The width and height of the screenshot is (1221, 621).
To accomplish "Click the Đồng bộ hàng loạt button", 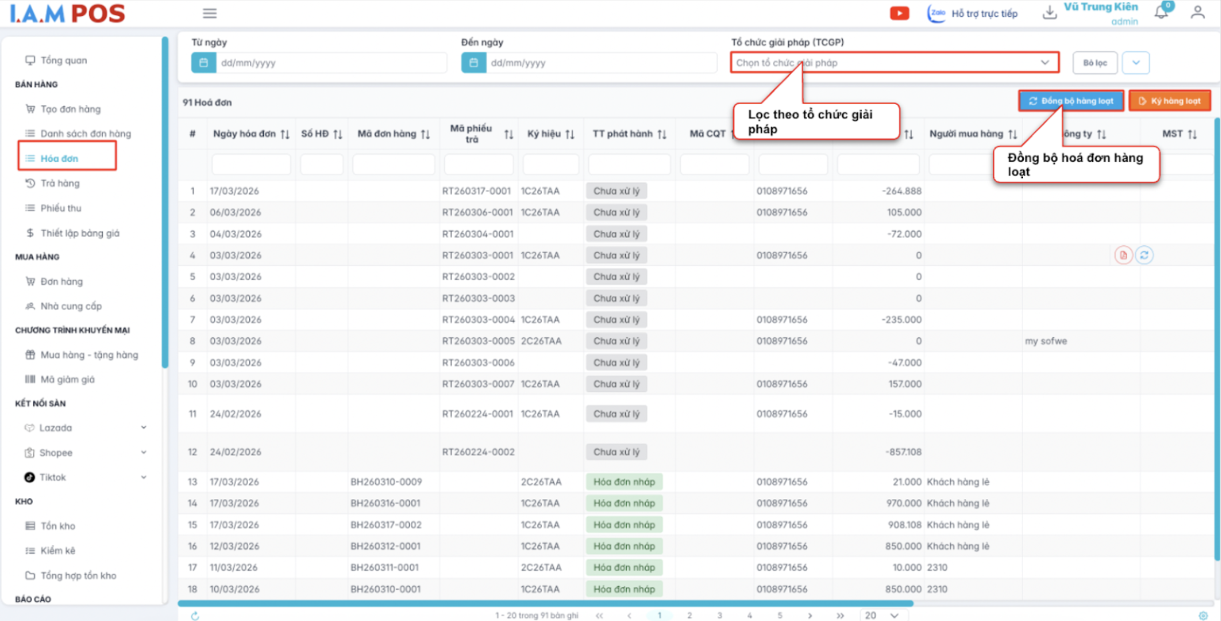I will [x=1070, y=101].
